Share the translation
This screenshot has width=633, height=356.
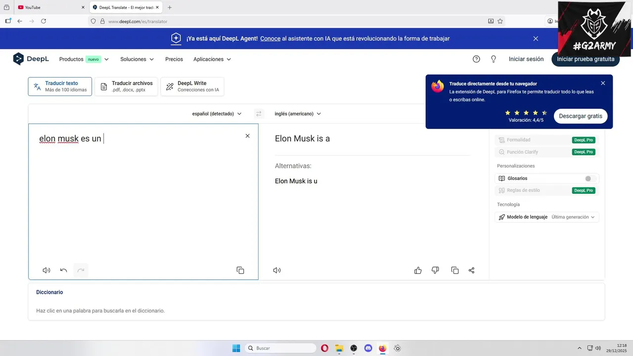pyautogui.click(x=471, y=270)
